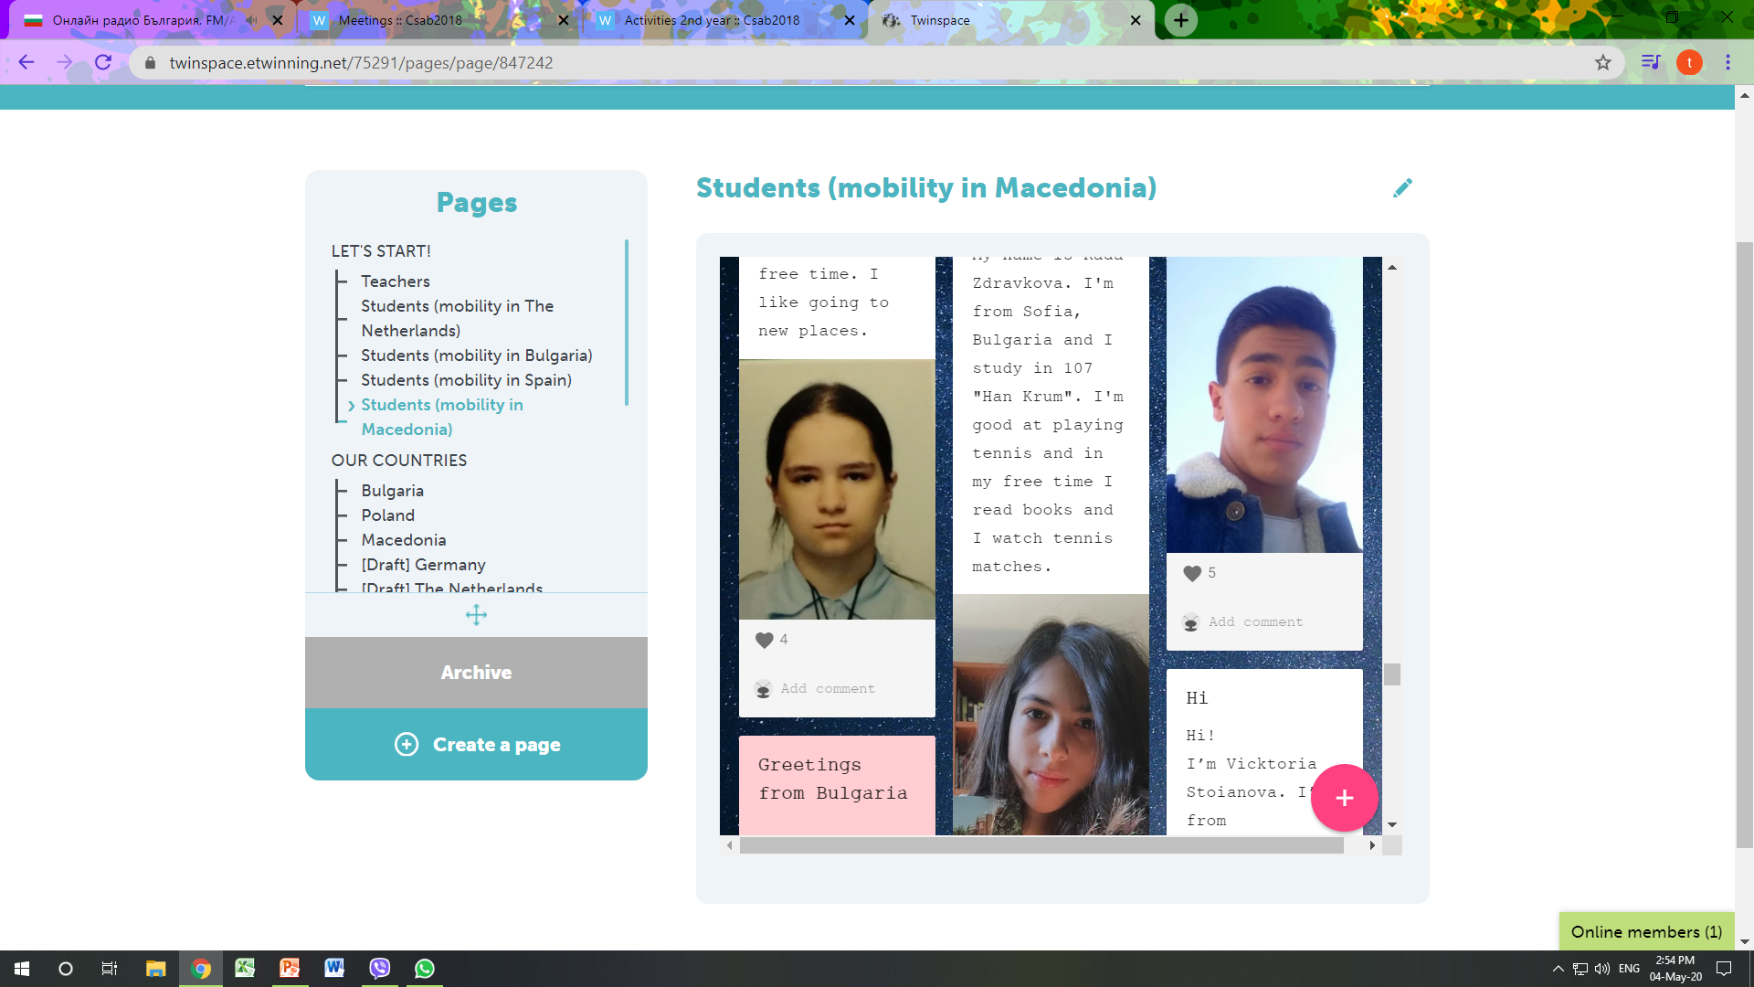
Task: Click the Archive button
Action: point(476,673)
